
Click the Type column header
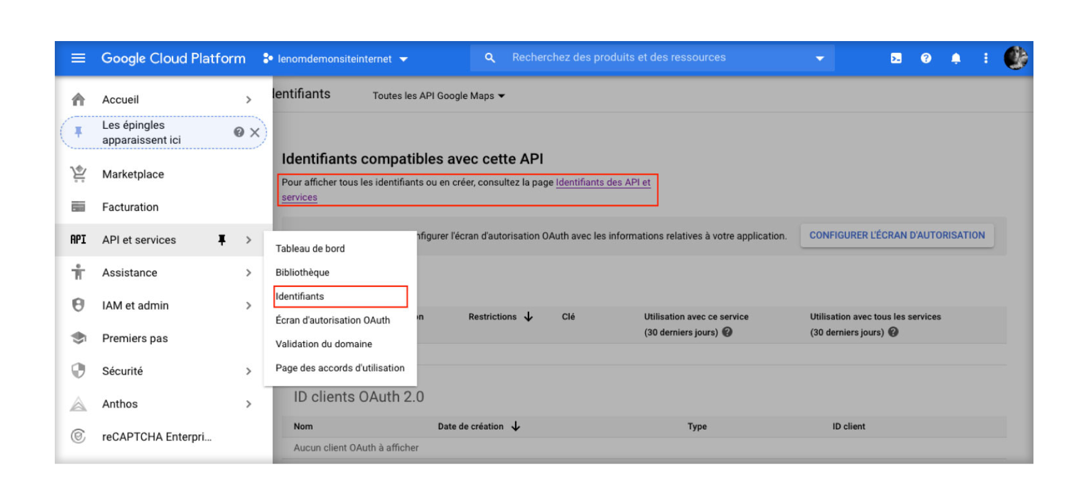coord(697,426)
